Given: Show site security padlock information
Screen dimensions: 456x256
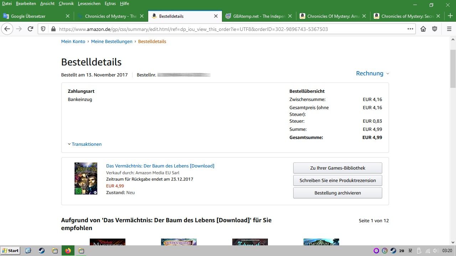Looking at the screenshot, I should click(53, 29).
